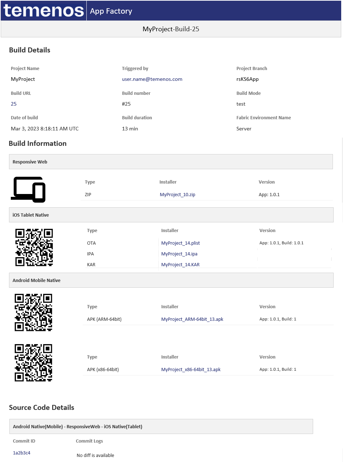This screenshot has height=462, width=343.
Task: Click the Android ARM-64bit QR code
Action: pyautogui.click(x=33, y=313)
